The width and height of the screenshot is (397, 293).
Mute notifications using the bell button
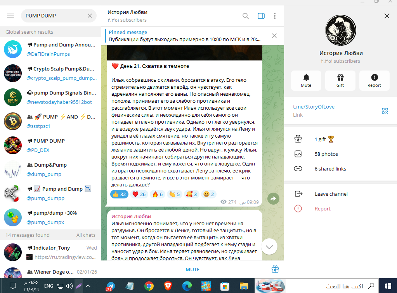tap(306, 81)
